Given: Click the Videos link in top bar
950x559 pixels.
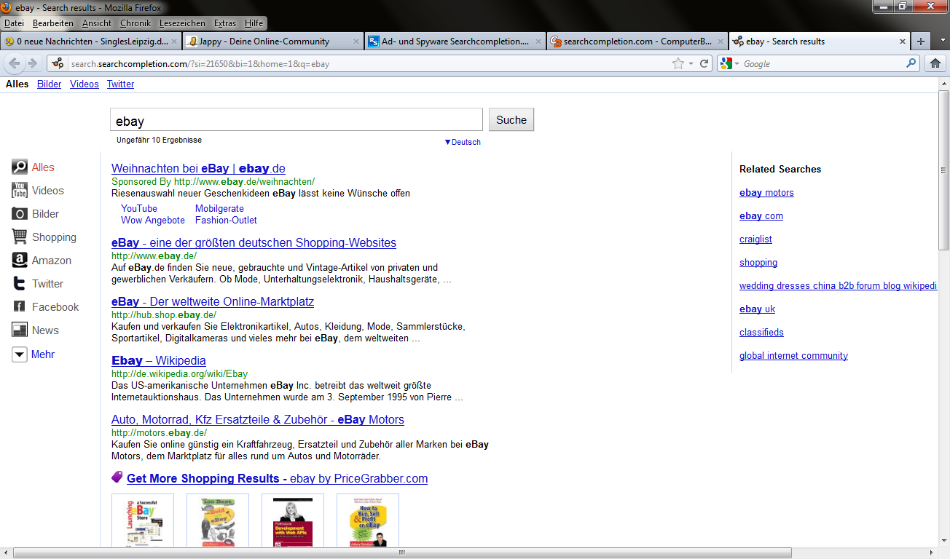Looking at the screenshot, I should coord(85,84).
